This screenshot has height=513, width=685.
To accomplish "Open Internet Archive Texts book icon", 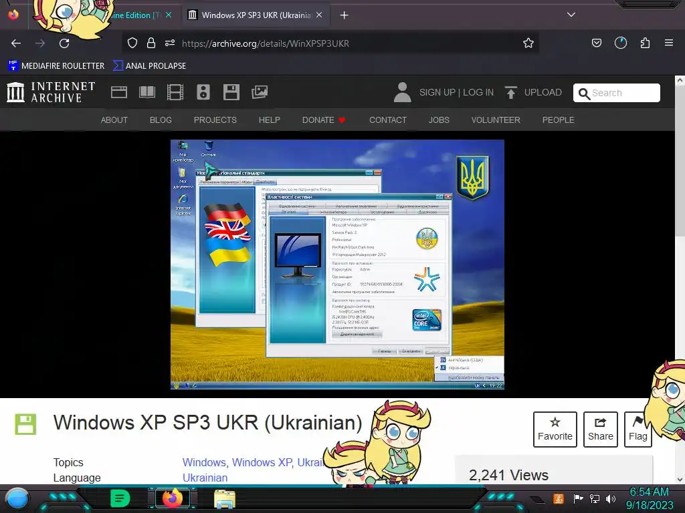I will [x=146, y=92].
